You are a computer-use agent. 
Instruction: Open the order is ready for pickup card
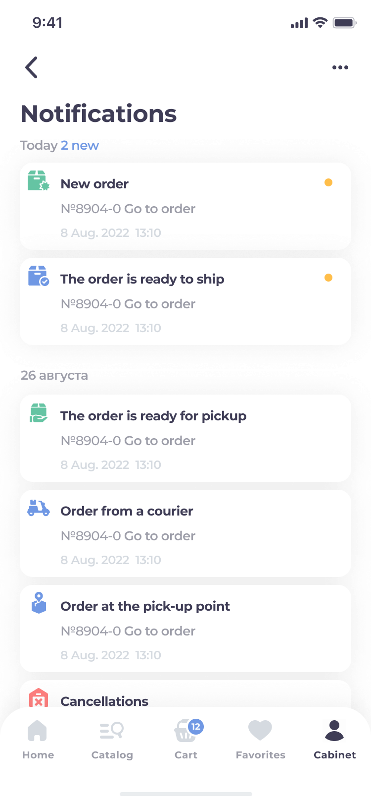185,438
